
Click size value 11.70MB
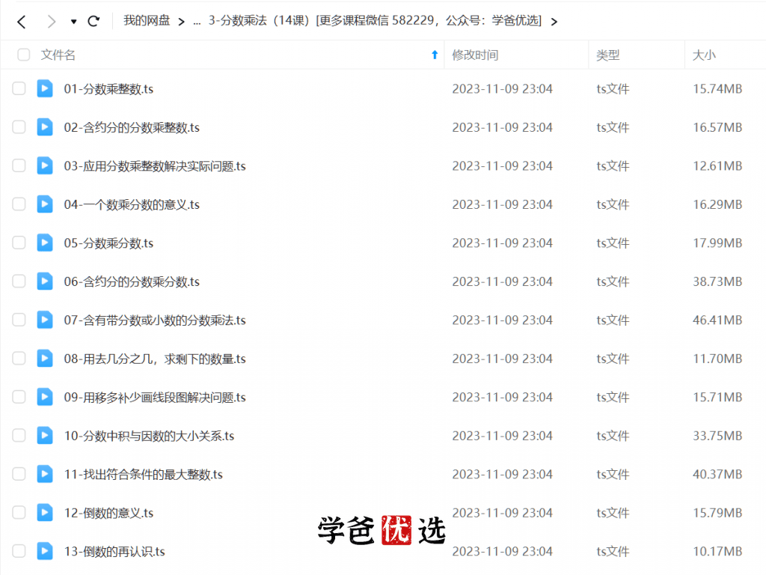coord(717,359)
